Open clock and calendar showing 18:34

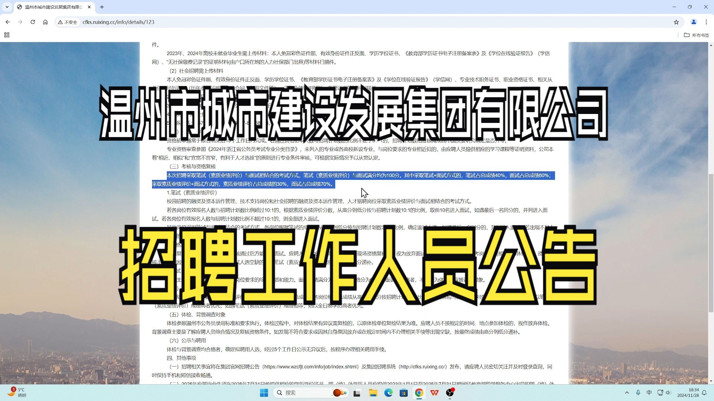click(688, 393)
